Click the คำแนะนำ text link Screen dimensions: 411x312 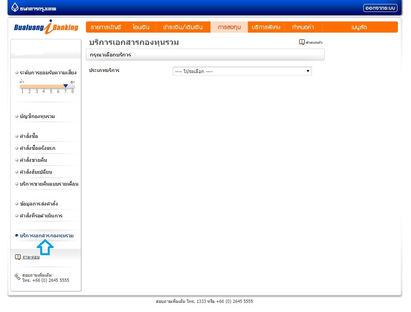click(x=314, y=43)
